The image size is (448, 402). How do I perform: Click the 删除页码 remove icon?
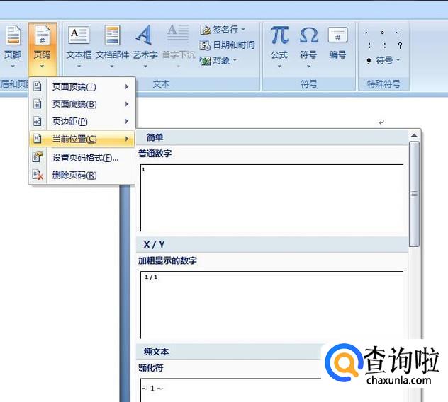click(x=38, y=175)
